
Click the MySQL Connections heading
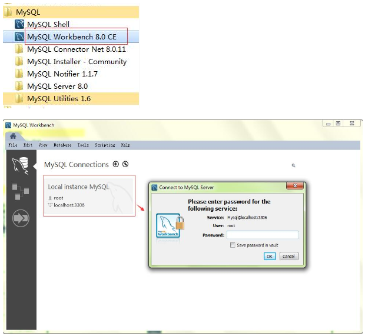pyautogui.click(x=77, y=165)
